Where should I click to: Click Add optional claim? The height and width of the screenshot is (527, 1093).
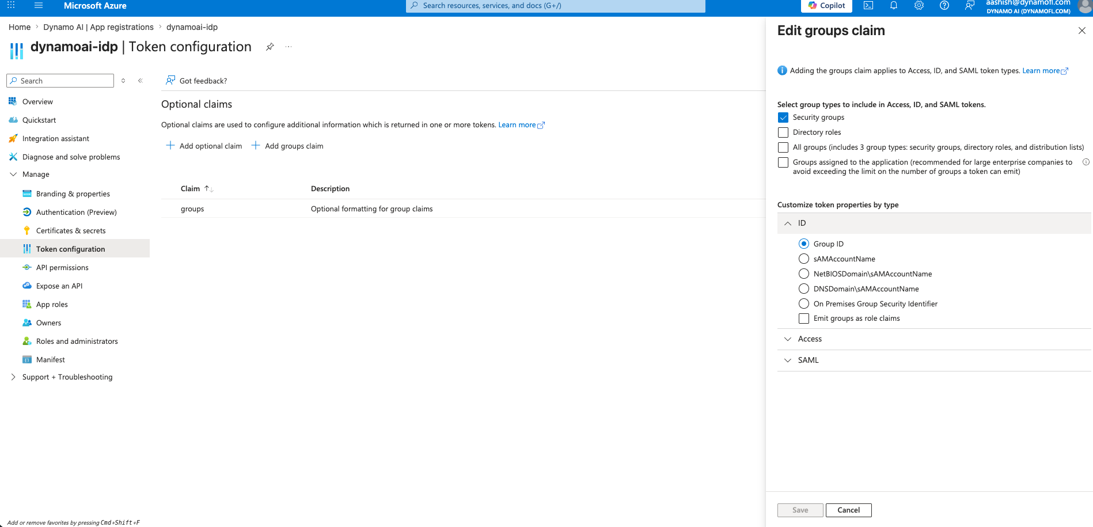[204, 146]
